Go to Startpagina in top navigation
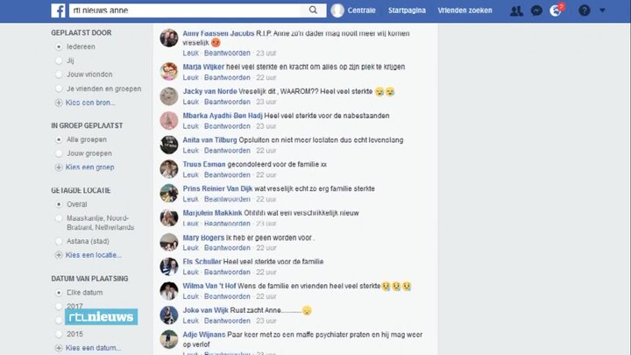This screenshot has height=355, width=631. pos(407,11)
